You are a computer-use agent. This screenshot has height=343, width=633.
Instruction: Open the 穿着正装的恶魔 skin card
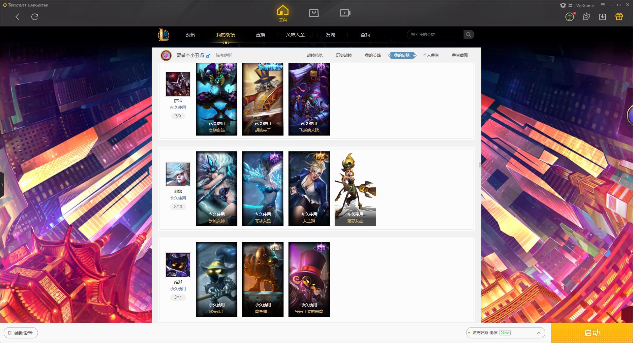coord(309,279)
